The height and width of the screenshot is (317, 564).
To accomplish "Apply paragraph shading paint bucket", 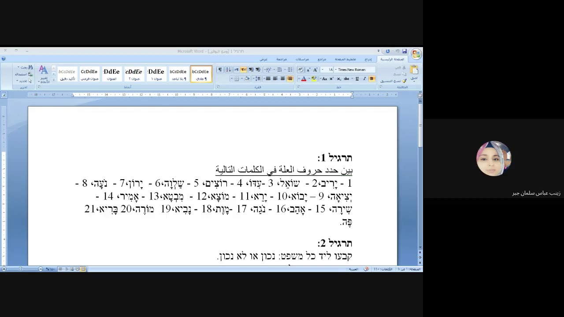I will [x=247, y=79].
